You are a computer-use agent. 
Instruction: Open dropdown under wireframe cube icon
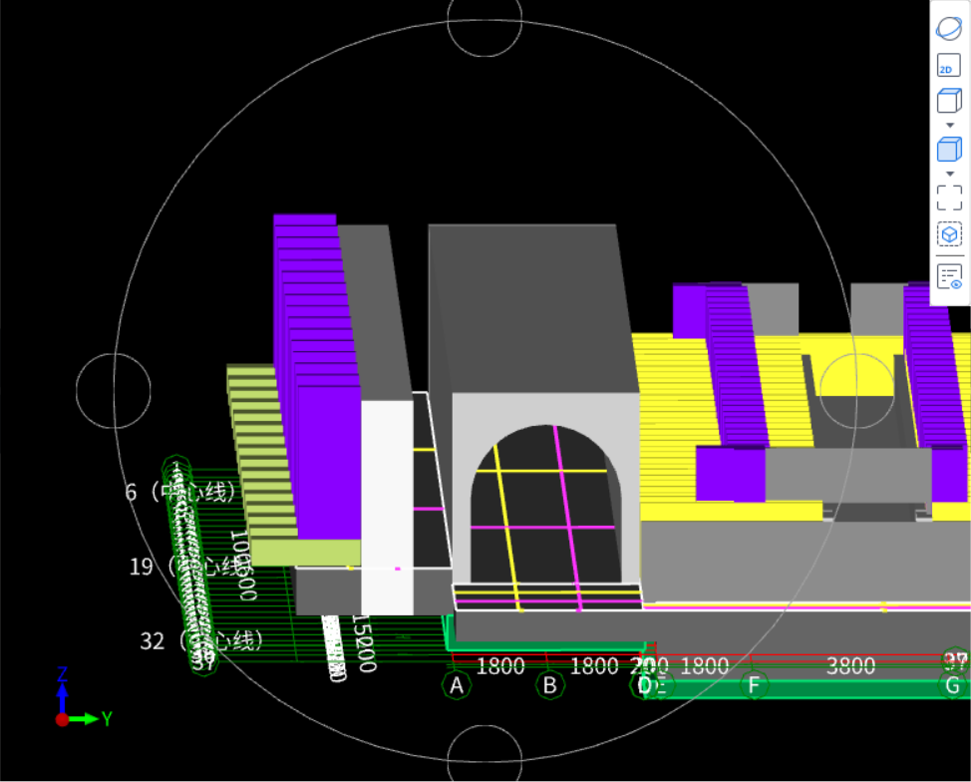pyautogui.click(x=950, y=125)
